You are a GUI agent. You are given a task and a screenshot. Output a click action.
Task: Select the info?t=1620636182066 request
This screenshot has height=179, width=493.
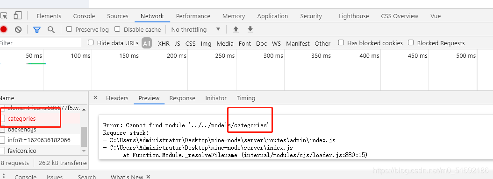coord(40,140)
